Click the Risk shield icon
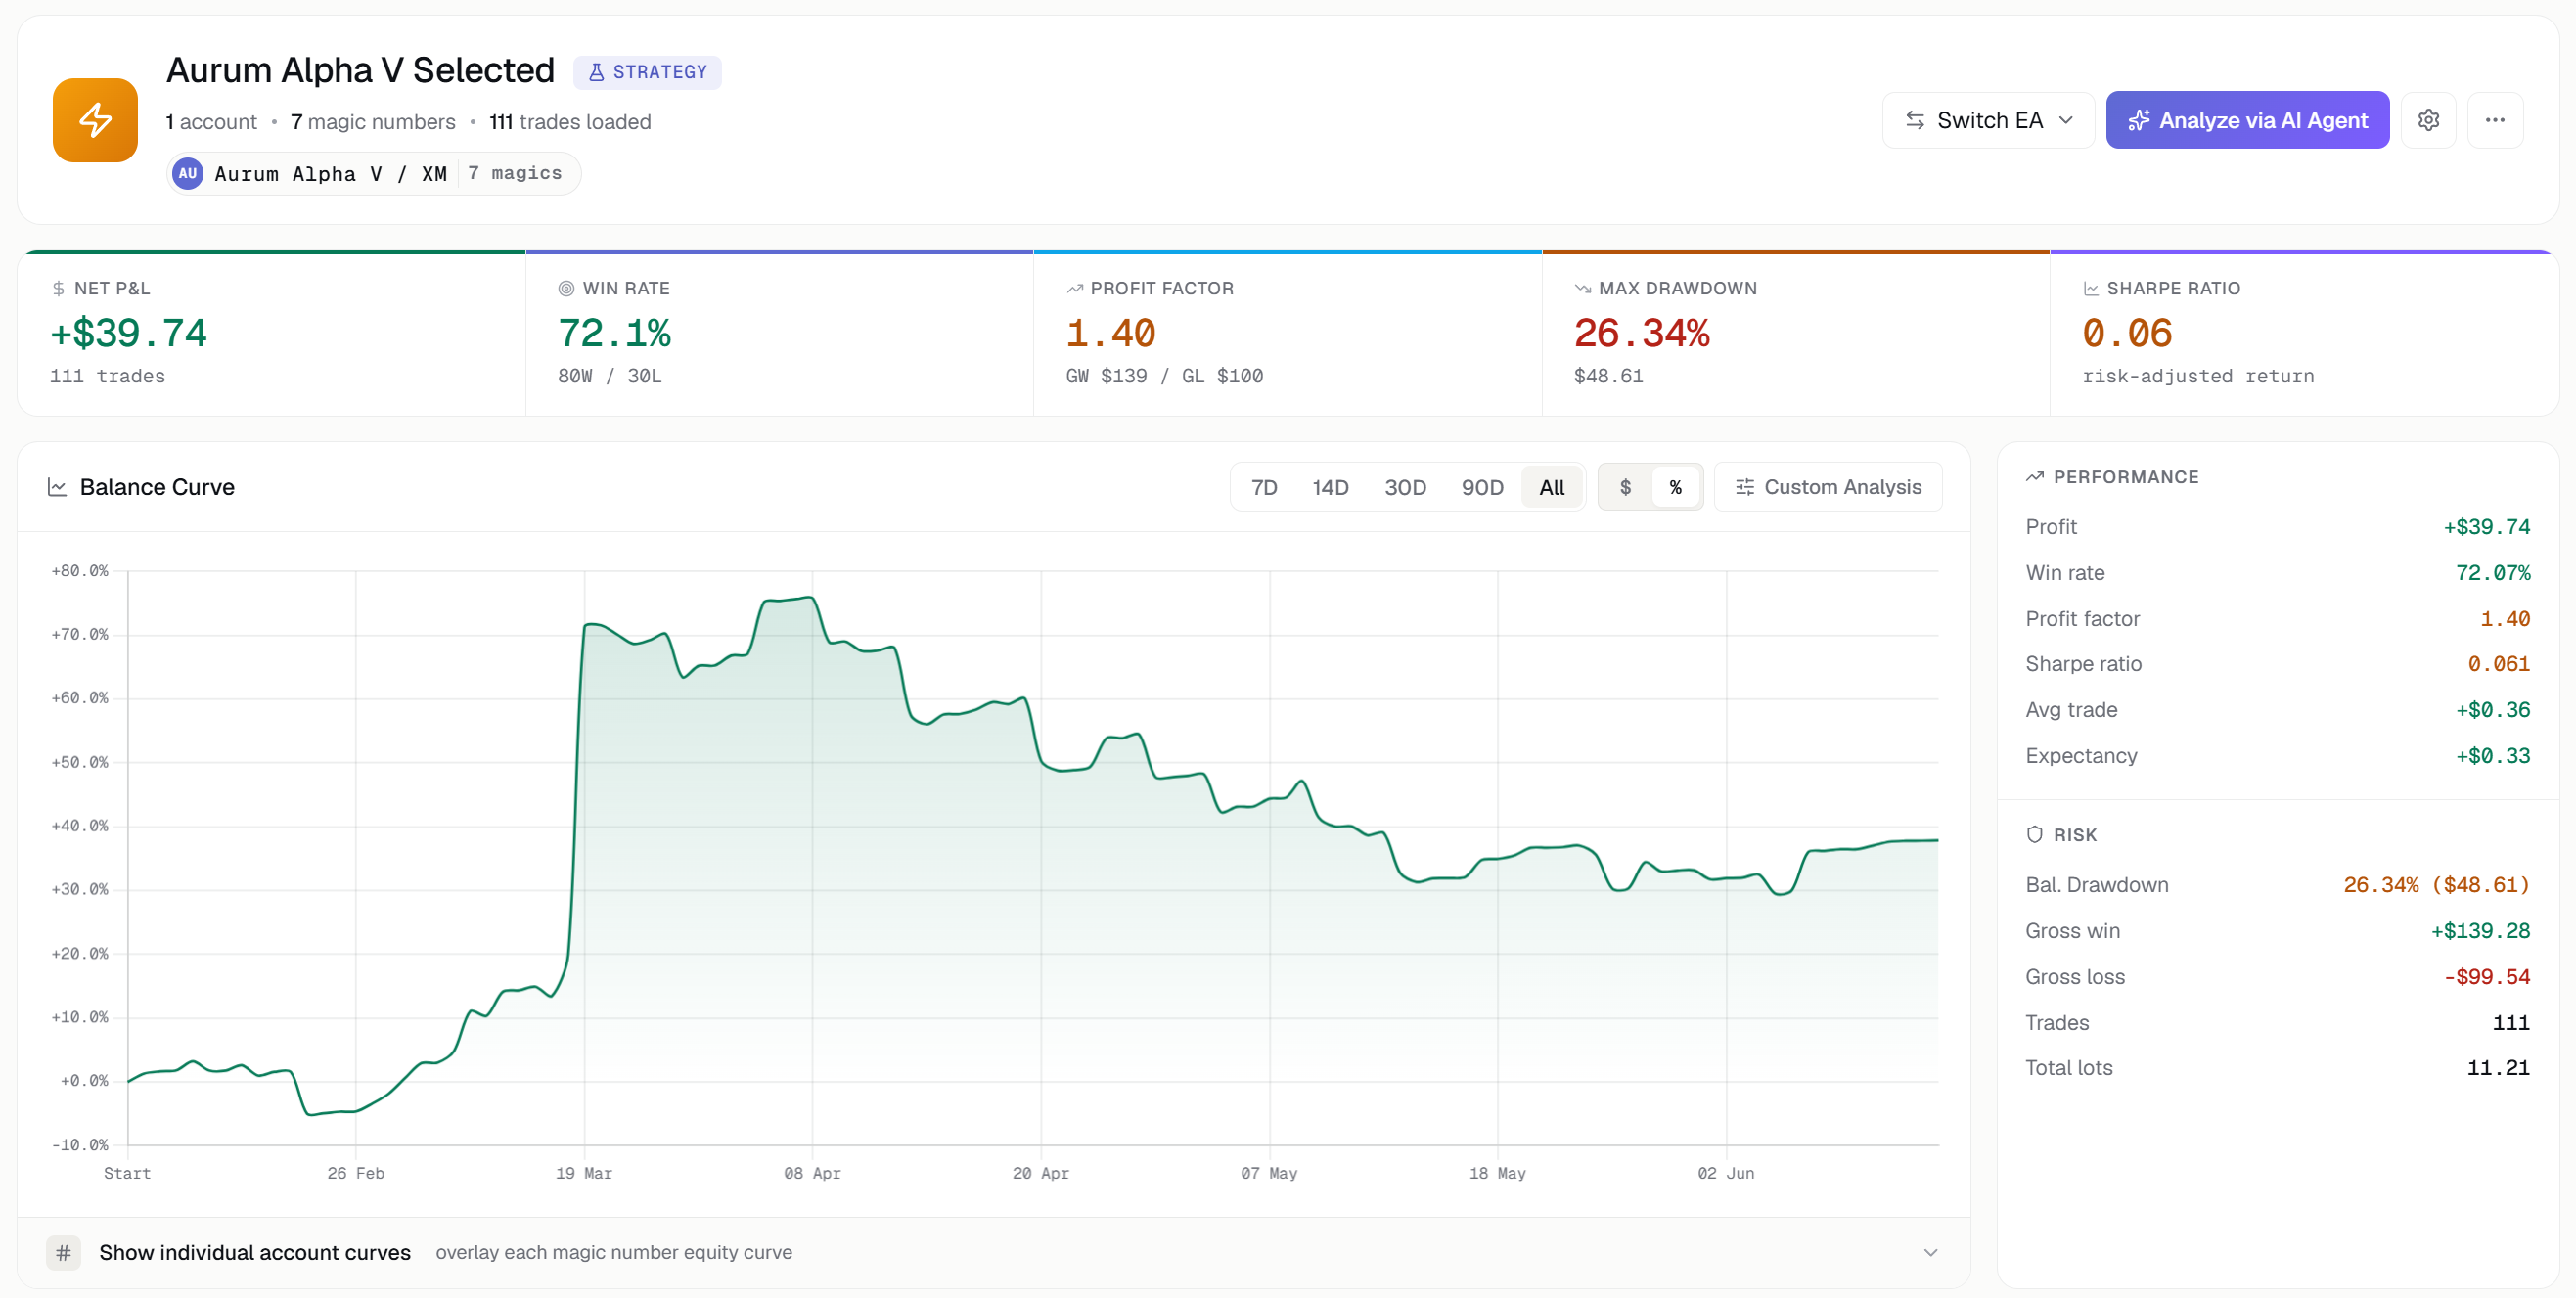Image resolution: width=2576 pixels, height=1298 pixels. (2034, 834)
